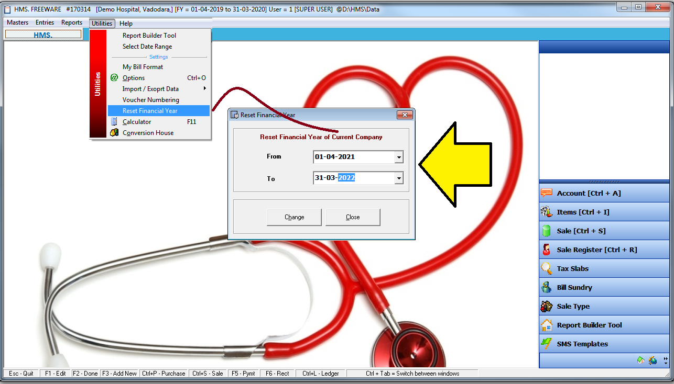Click the Tax Slabs magnifier icon
This screenshot has height=384, width=674.
[x=546, y=268]
